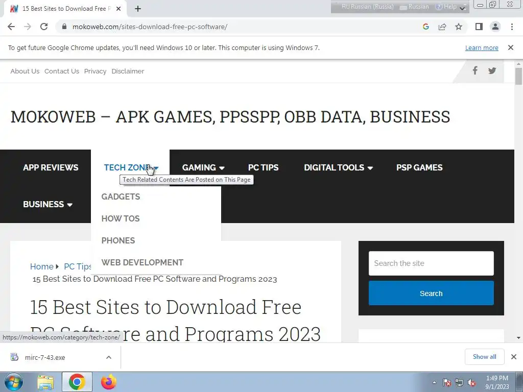Go back with the browser back arrow

(x=11, y=27)
